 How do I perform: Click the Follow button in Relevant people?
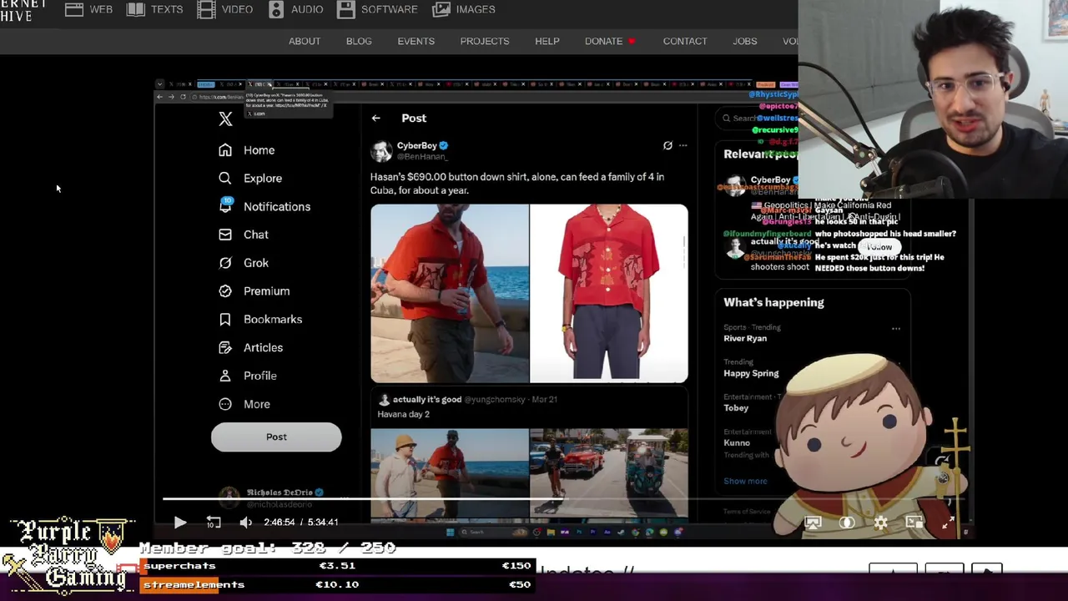click(x=879, y=247)
